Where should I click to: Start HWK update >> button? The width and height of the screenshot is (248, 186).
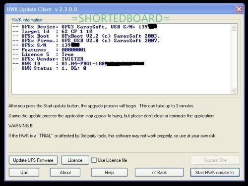[x=215, y=173]
